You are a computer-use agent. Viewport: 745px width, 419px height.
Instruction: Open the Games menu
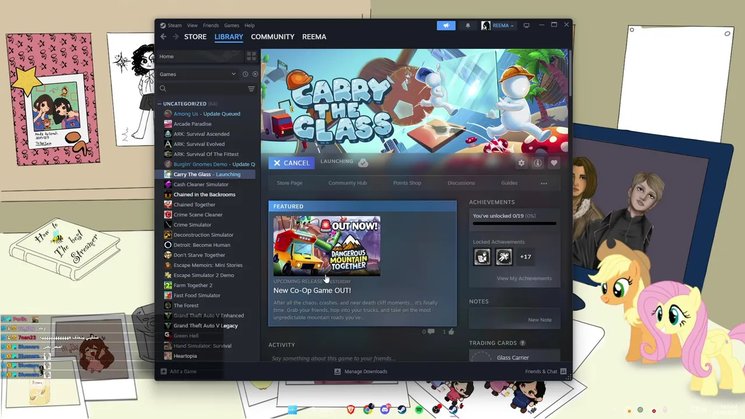232,26
